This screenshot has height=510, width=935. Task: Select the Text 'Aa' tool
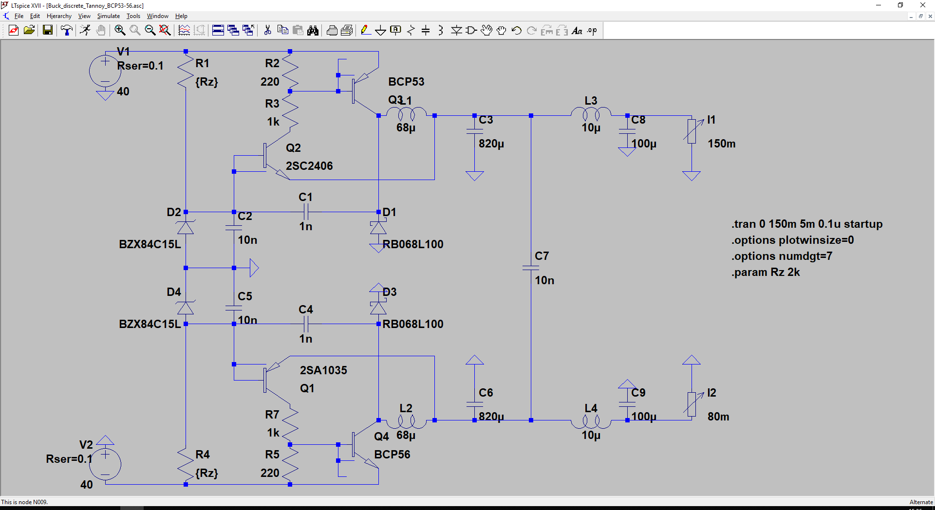click(x=577, y=31)
